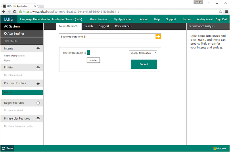
Task: Click the Andriy profile badge in title bar
Action: pyautogui.click(x=198, y=2)
